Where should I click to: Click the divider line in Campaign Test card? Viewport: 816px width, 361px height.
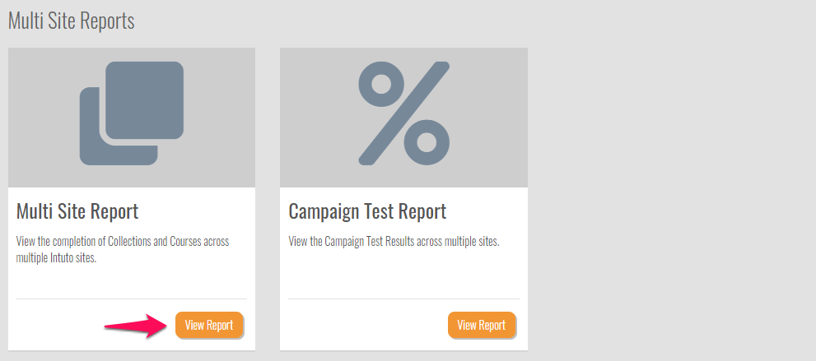pyautogui.click(x=403, y=299)
